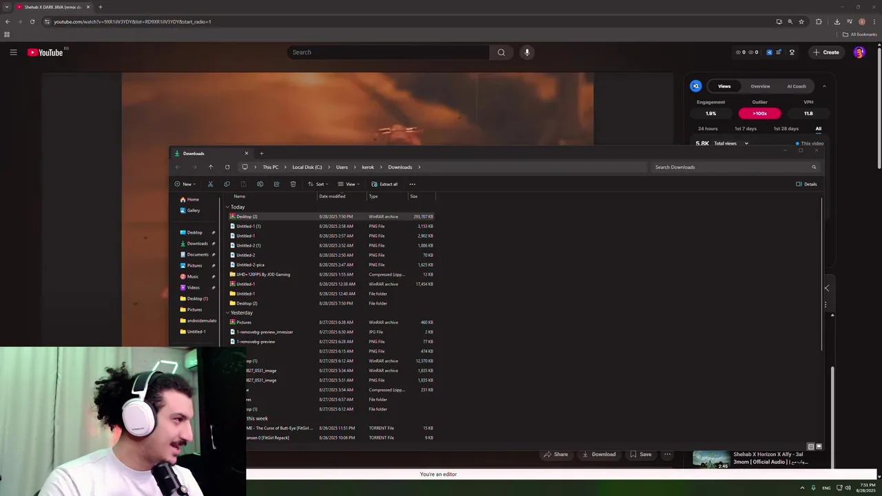Add a new File Explorer tab
882x496 pixels.
pos(261,154)
